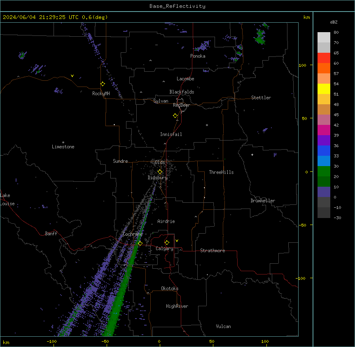Click the ThreeHills city label
Viewport: 355px width, 347px height.
[222, 172]
